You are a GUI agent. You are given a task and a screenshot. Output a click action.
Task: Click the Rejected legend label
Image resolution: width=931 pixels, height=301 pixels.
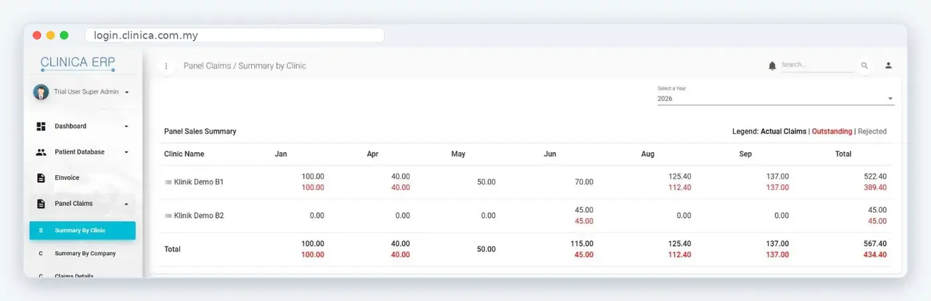(x=872, y=132)
